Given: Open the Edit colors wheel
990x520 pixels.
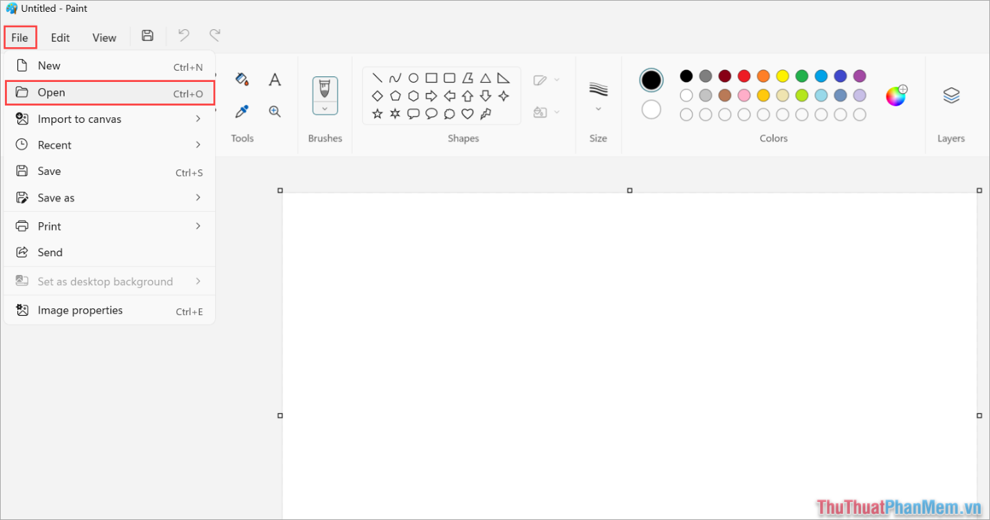Looking at the screenshot, I should [896, 95].
